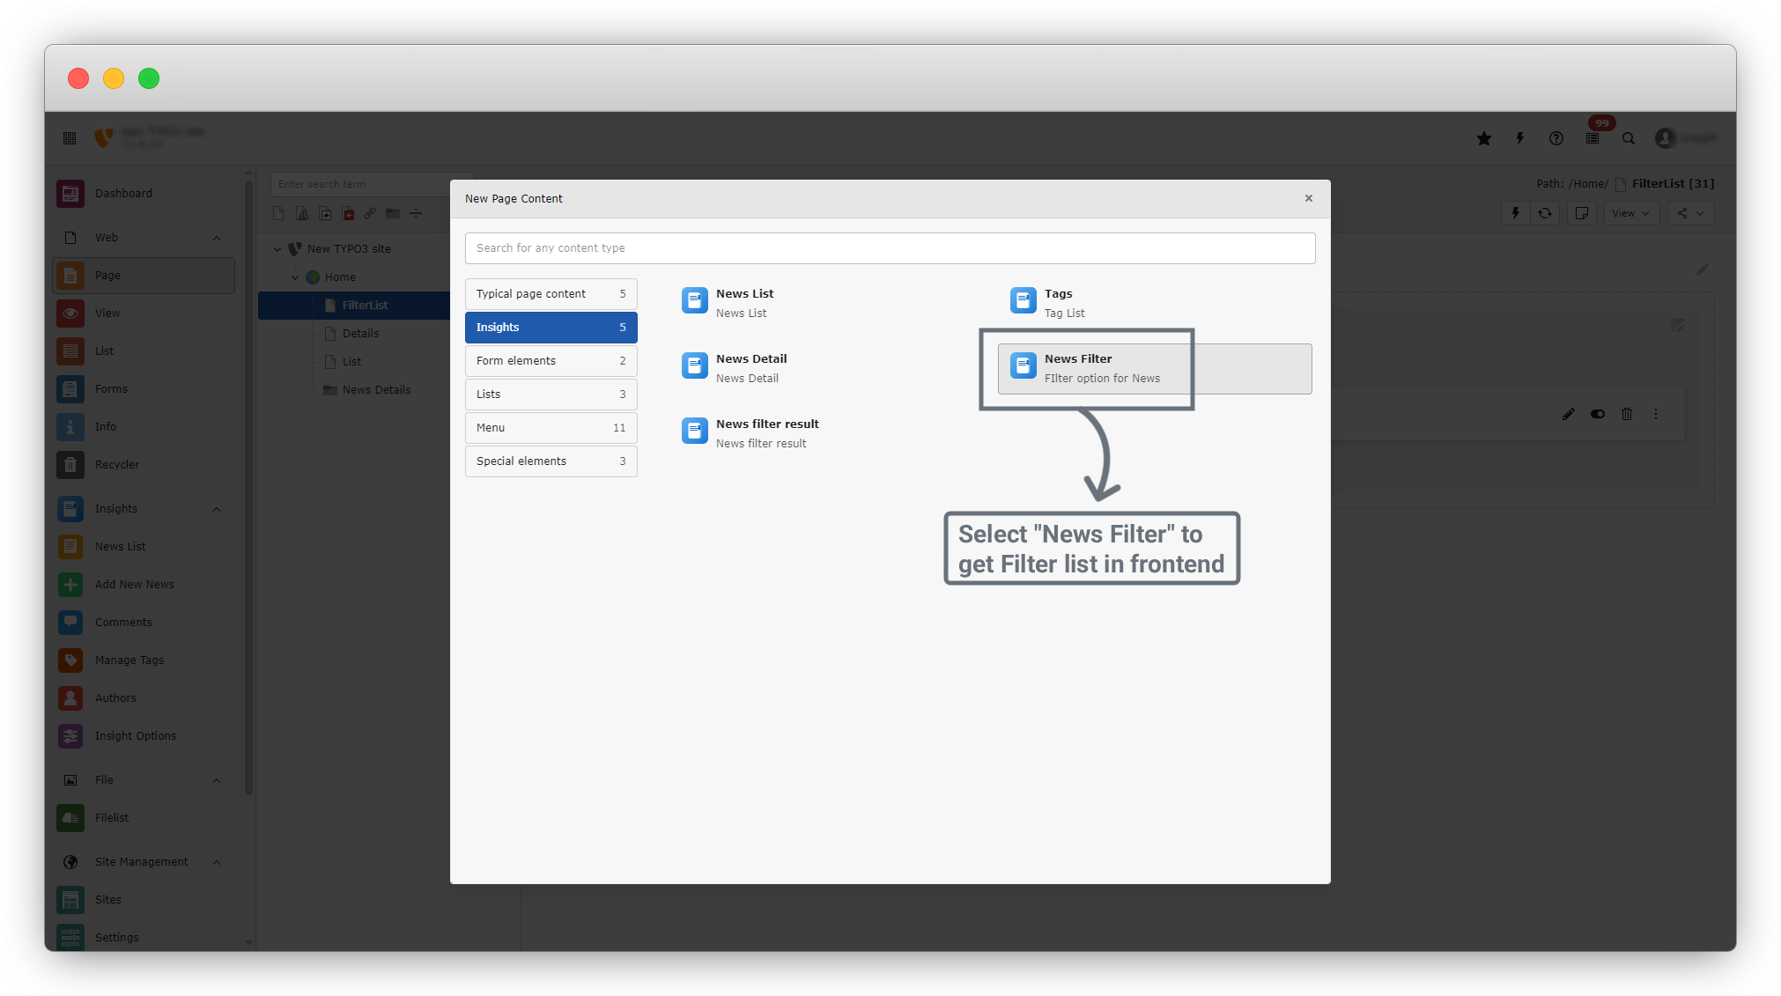Click the bookmarks star icon
This screenshot has width=1781, height=996.
1484,138
